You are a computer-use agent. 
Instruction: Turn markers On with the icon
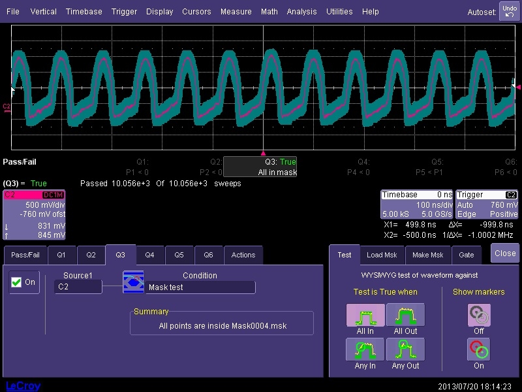tap(479, 350)
